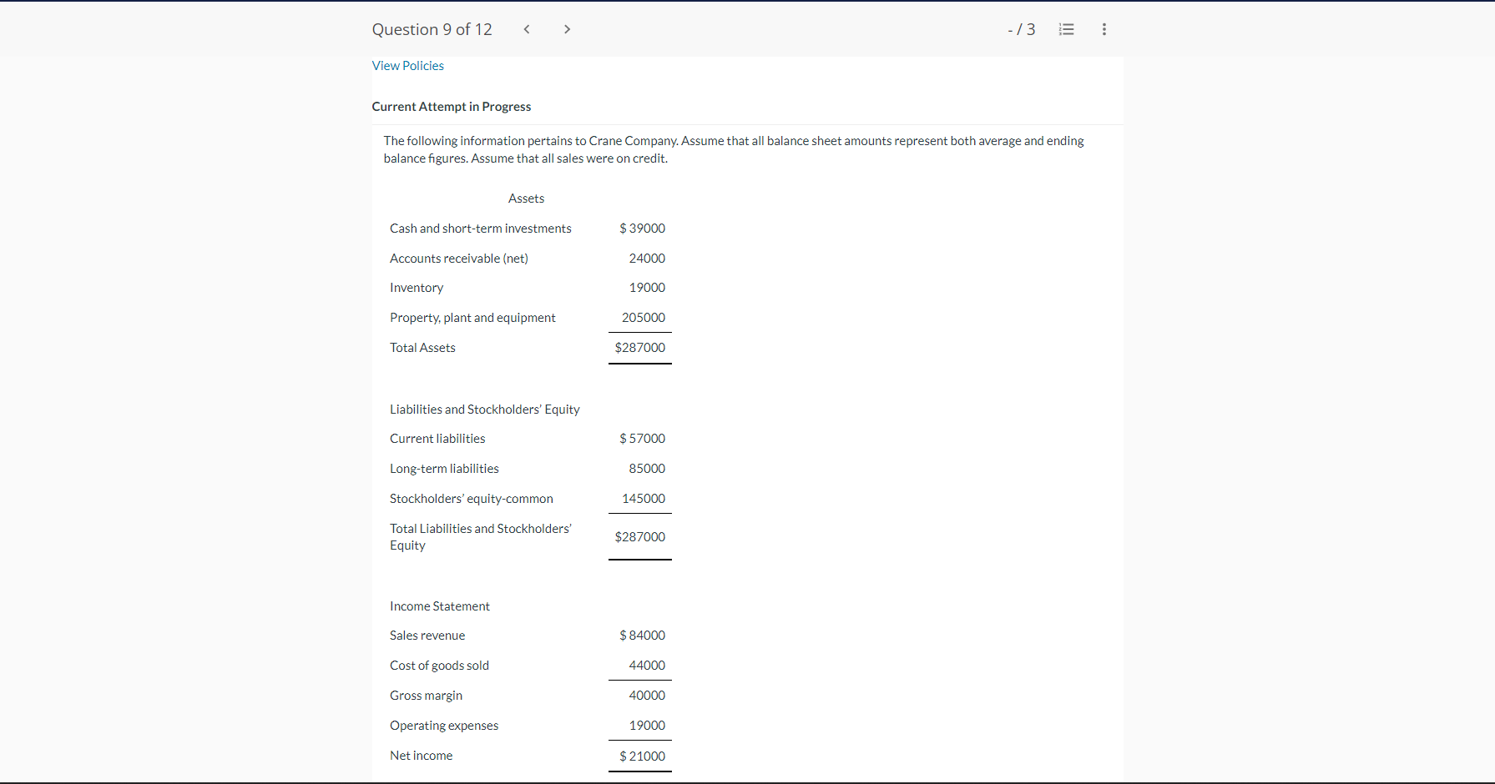Click the Gross margin label

click(x=426, y=696)
